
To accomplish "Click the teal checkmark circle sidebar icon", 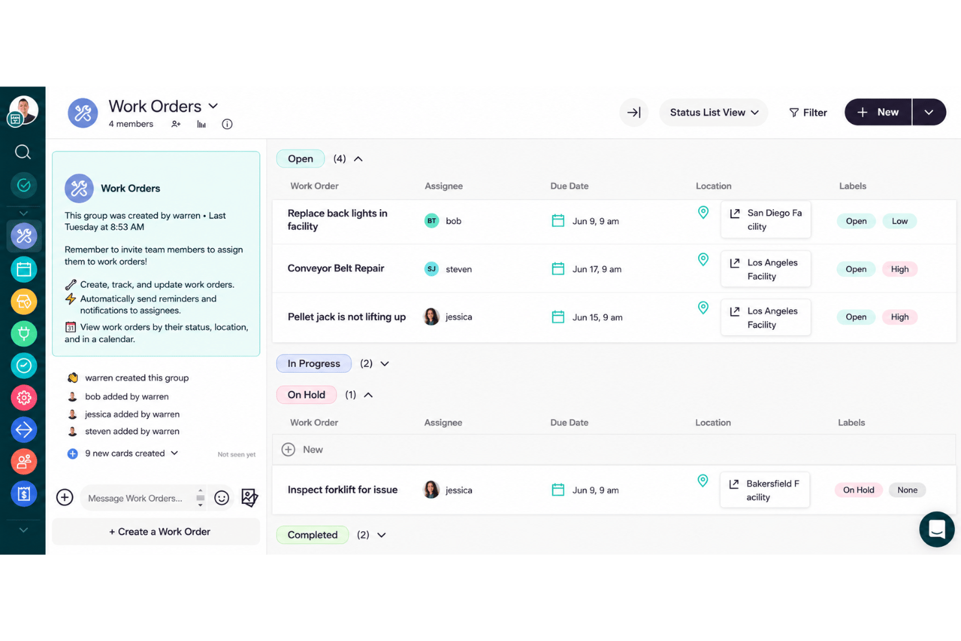I will click(x=23, y=185).
